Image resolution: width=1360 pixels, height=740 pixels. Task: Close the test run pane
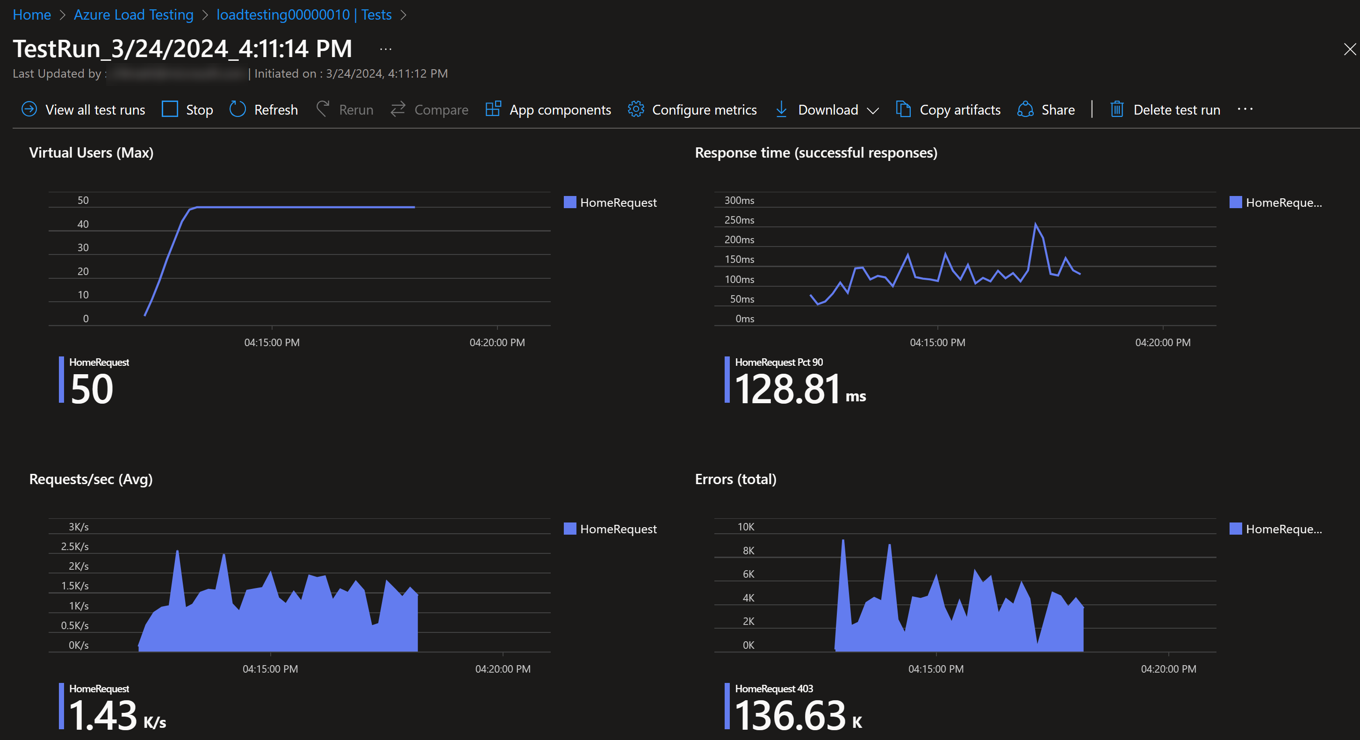1350,49
